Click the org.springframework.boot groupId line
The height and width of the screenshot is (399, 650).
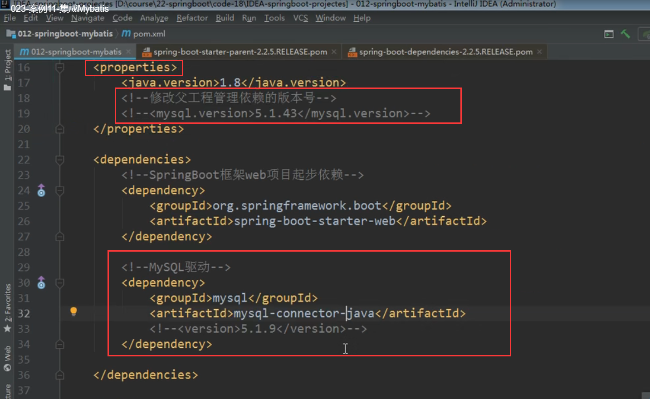(301, 206)
